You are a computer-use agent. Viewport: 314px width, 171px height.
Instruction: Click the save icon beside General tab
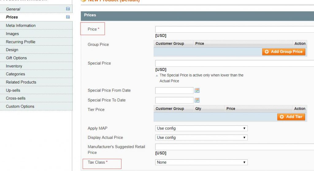coord(68,9)
